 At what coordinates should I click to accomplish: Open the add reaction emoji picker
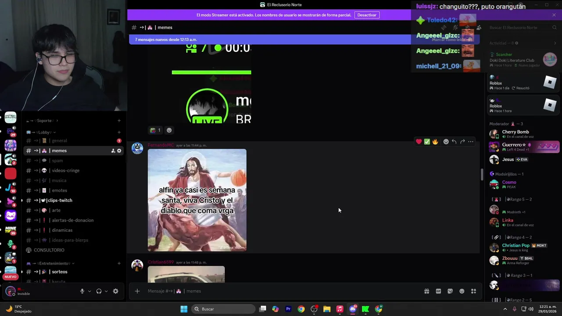click(446, 141)
